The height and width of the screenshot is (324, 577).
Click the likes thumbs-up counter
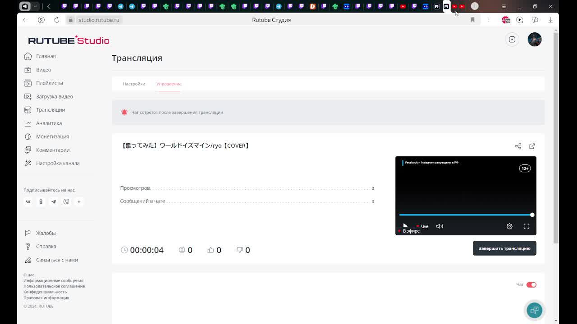point(214,250)
